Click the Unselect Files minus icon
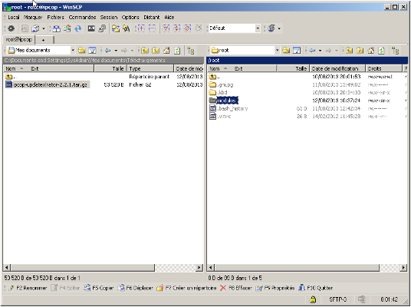 point(152,28)
